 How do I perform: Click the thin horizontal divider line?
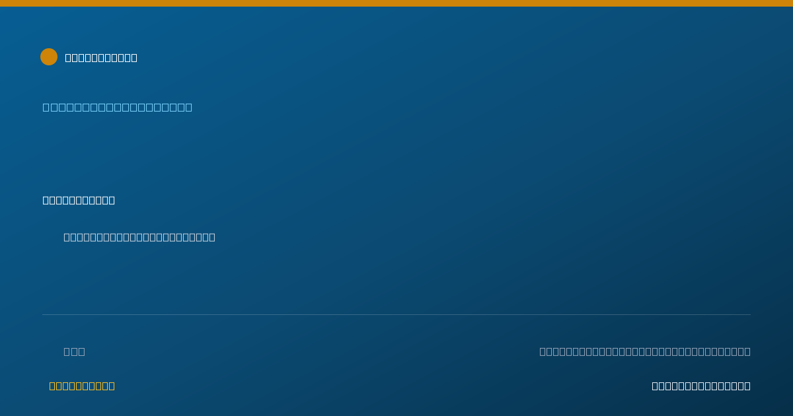[397, 314]
